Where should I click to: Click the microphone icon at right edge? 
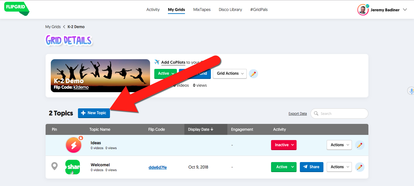point(411,91)
